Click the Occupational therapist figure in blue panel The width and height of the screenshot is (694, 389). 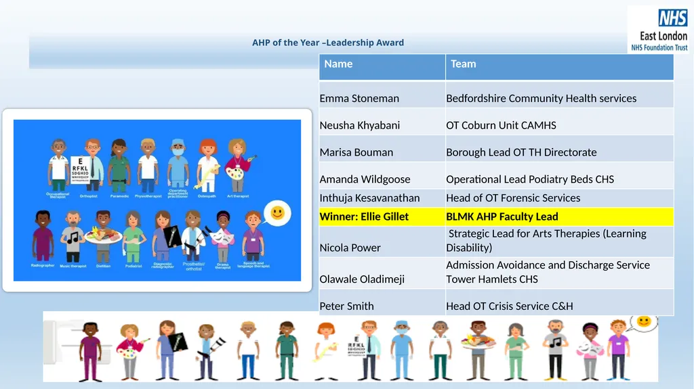[x=58, y=166]
